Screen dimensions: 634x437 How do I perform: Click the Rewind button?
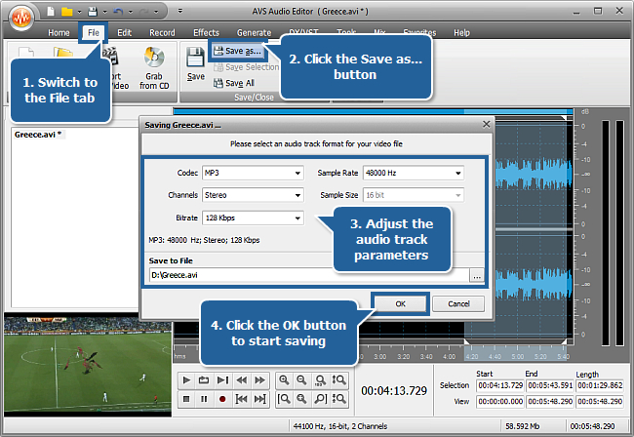click(241, 380)
